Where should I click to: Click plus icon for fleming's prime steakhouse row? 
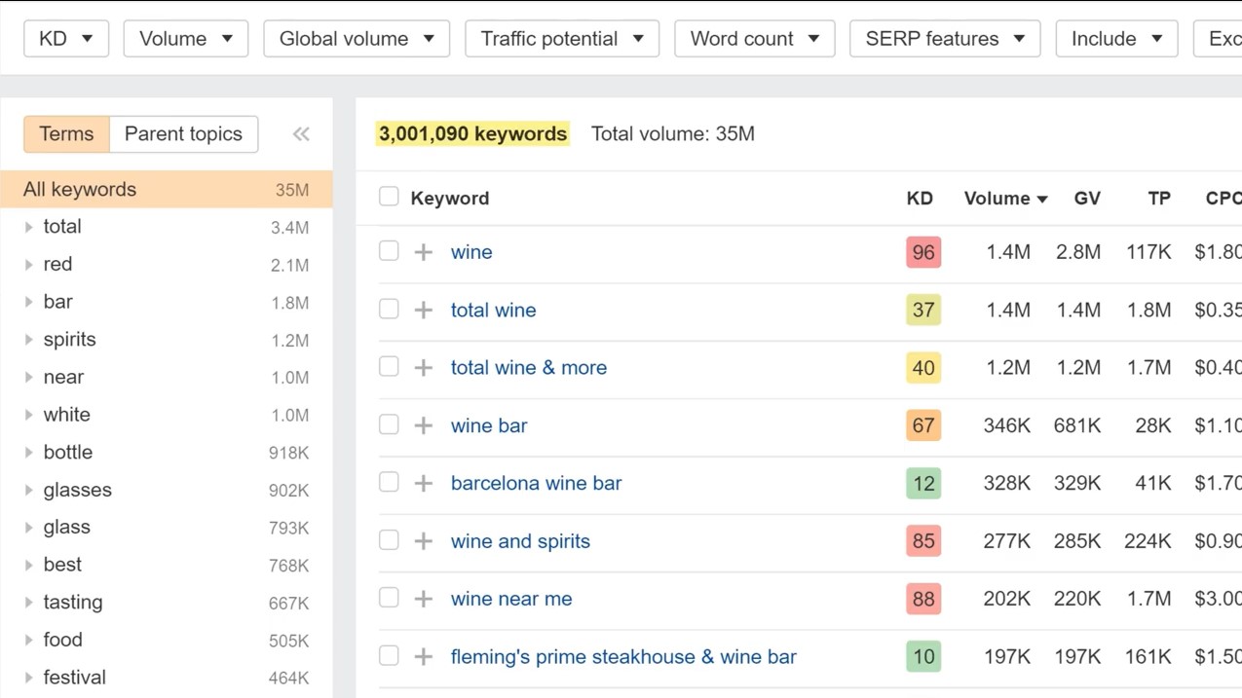tap(423, 657)
